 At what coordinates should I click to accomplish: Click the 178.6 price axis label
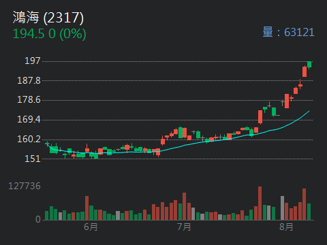(x=29, y=100)
